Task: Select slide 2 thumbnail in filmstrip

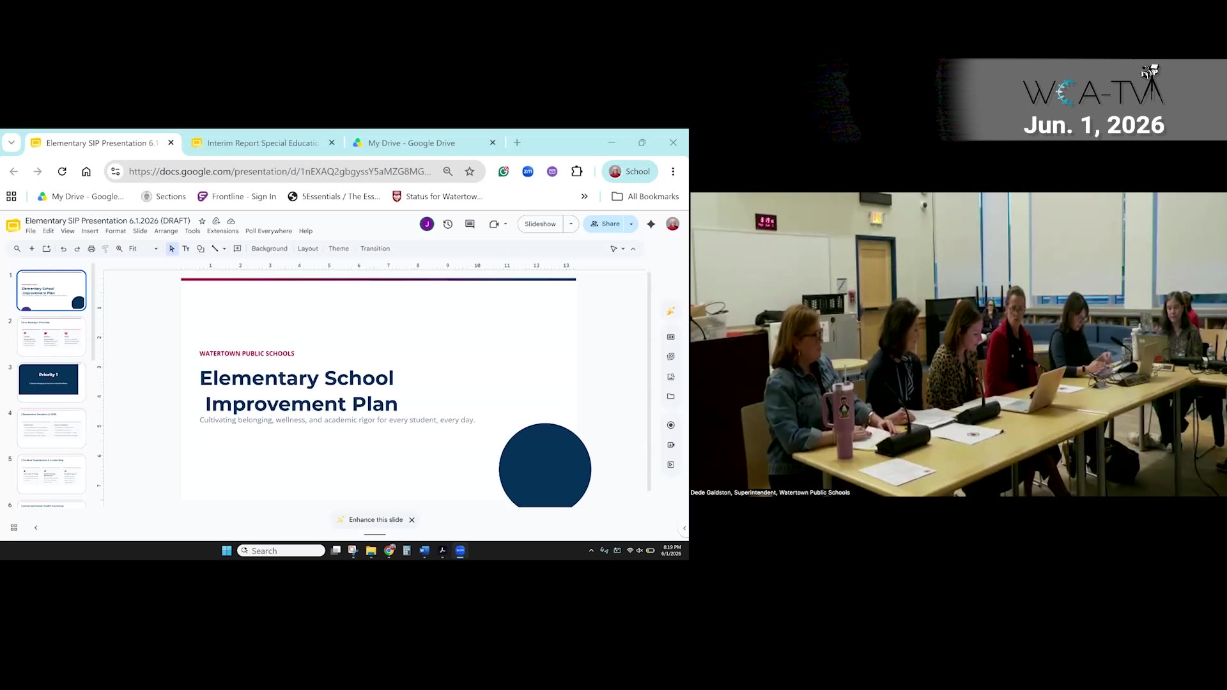Action: (51, 336)
